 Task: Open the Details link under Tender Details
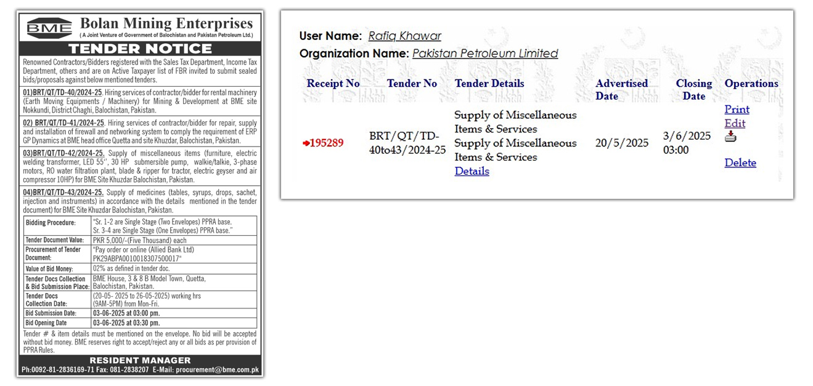472,171
